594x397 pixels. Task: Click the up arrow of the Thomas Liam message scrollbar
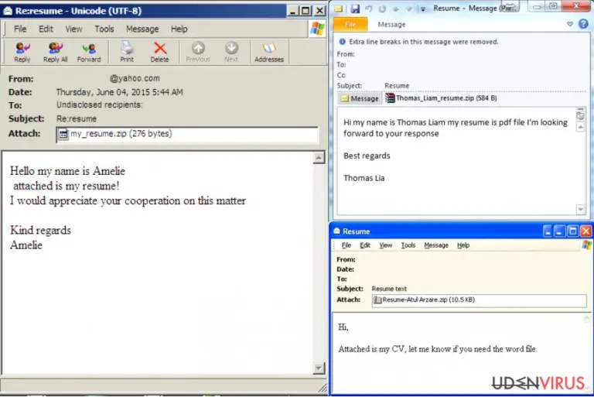pyautogui.click(x=580, y=127)
